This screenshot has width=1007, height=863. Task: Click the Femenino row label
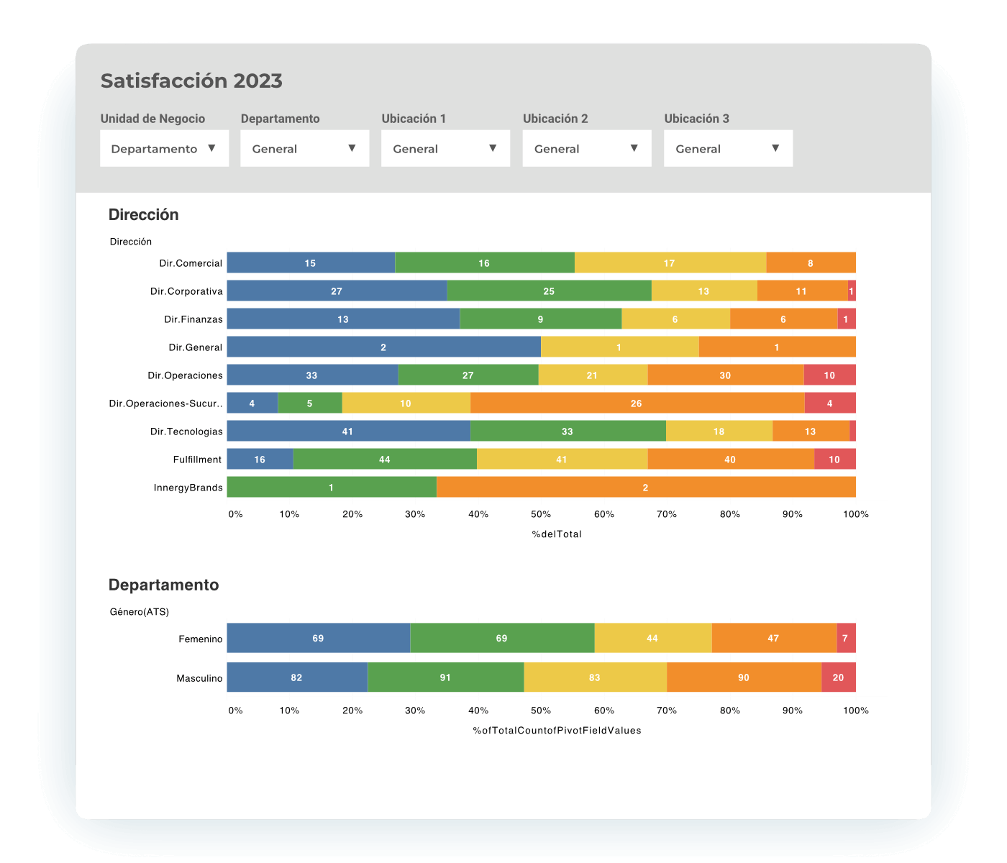201,639
